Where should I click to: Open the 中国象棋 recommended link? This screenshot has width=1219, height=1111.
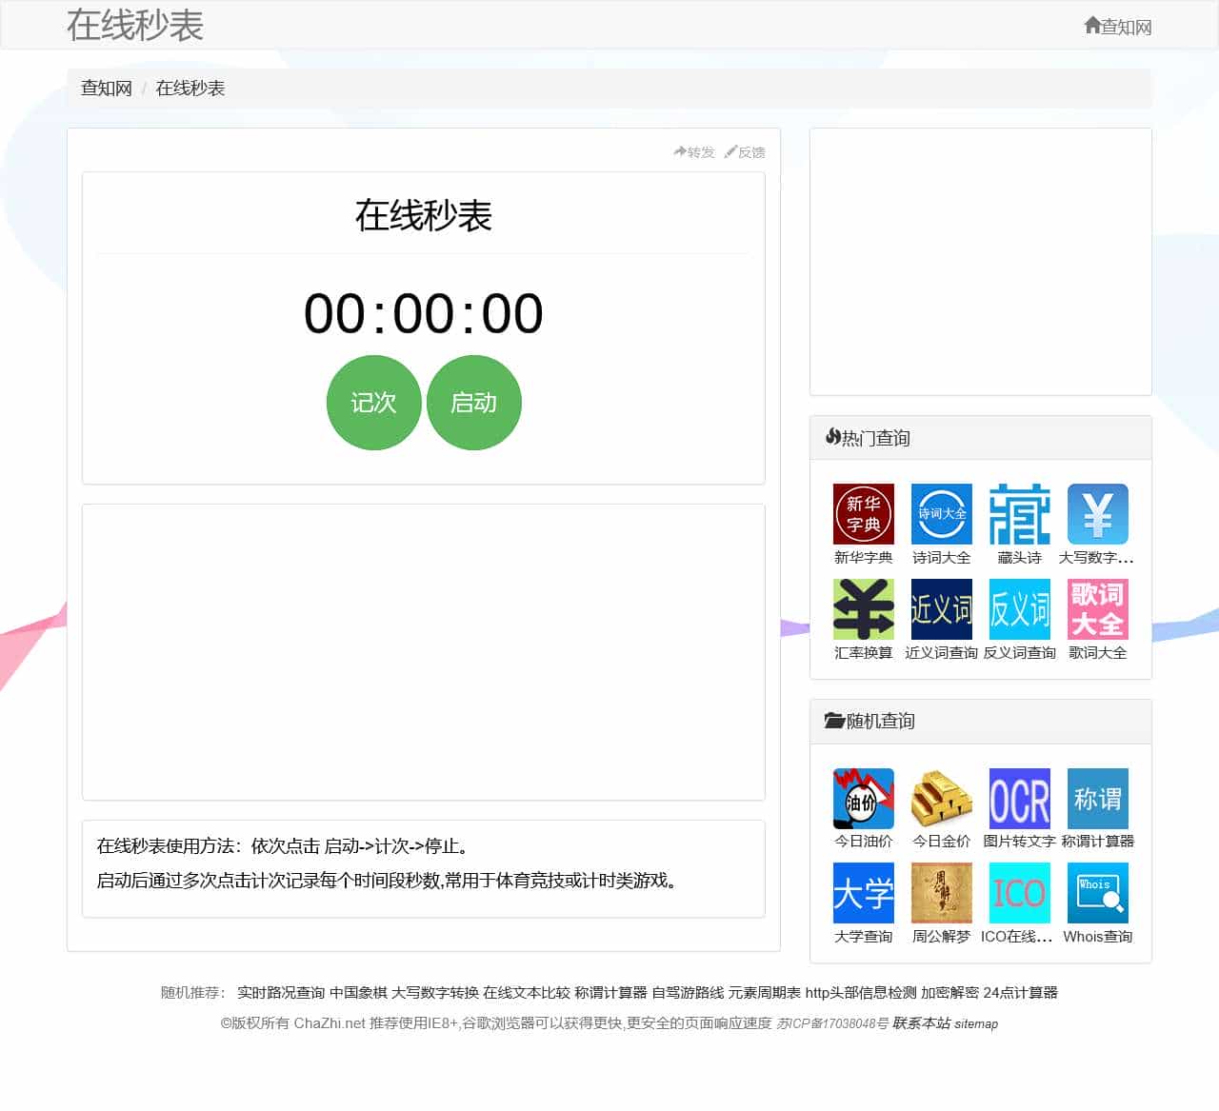(x=360, y=992)
